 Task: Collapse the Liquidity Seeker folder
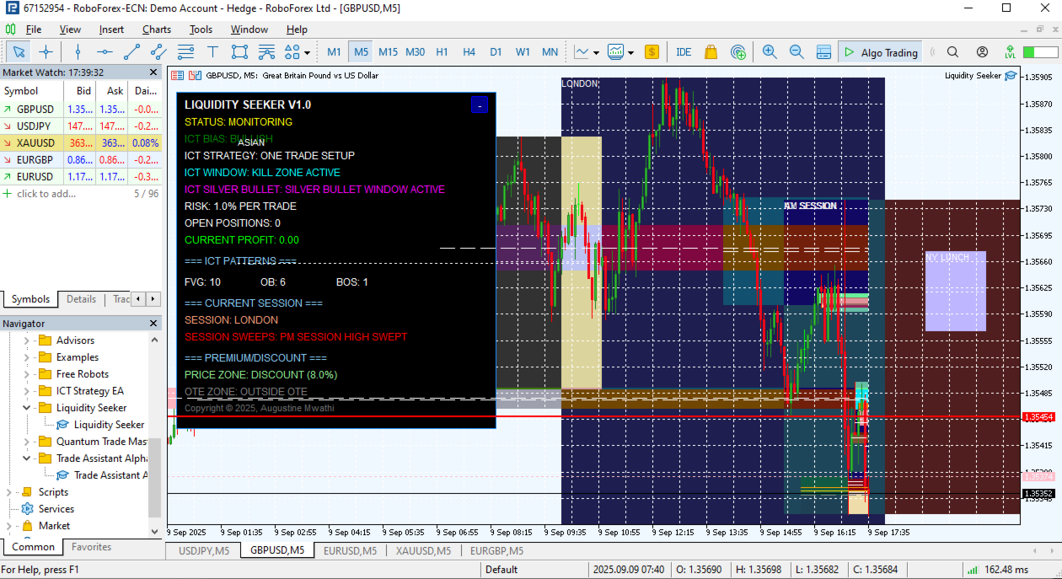tap(26, 408)
